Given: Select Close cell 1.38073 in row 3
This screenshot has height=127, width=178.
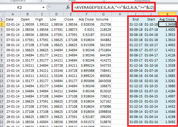Looking at the screenshot, I should click(71, 30).
